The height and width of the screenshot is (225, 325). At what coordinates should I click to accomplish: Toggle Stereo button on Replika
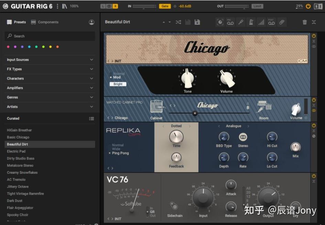pos(243,137)
